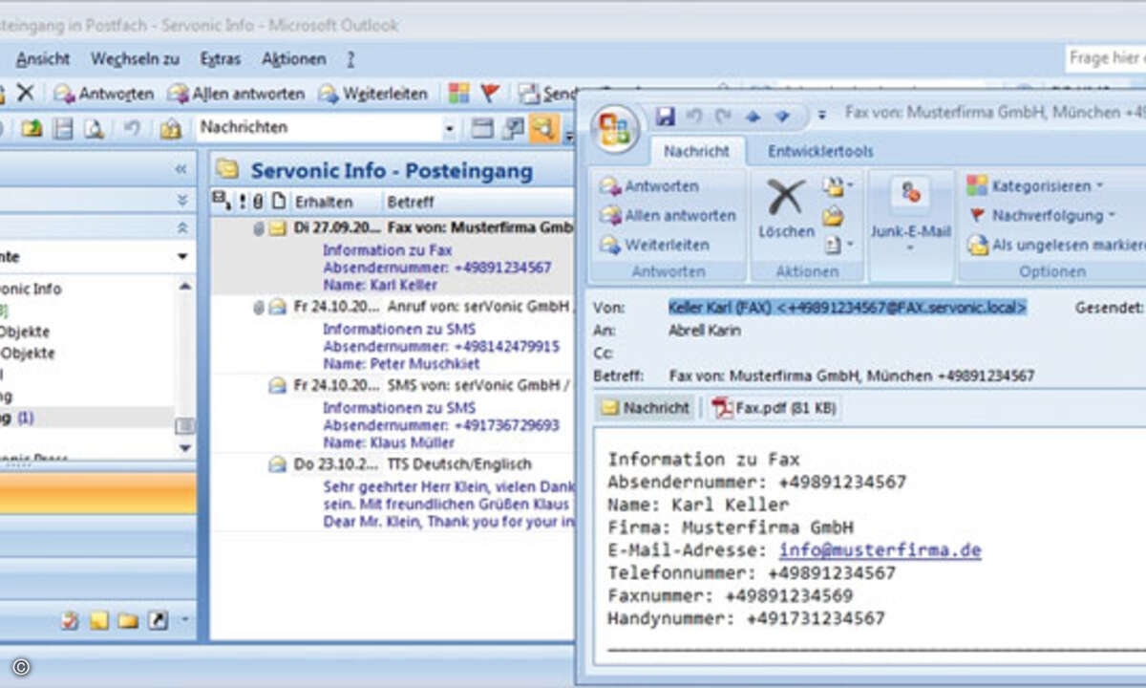Open the Ansicht menu in Outlook

[43, 59]
